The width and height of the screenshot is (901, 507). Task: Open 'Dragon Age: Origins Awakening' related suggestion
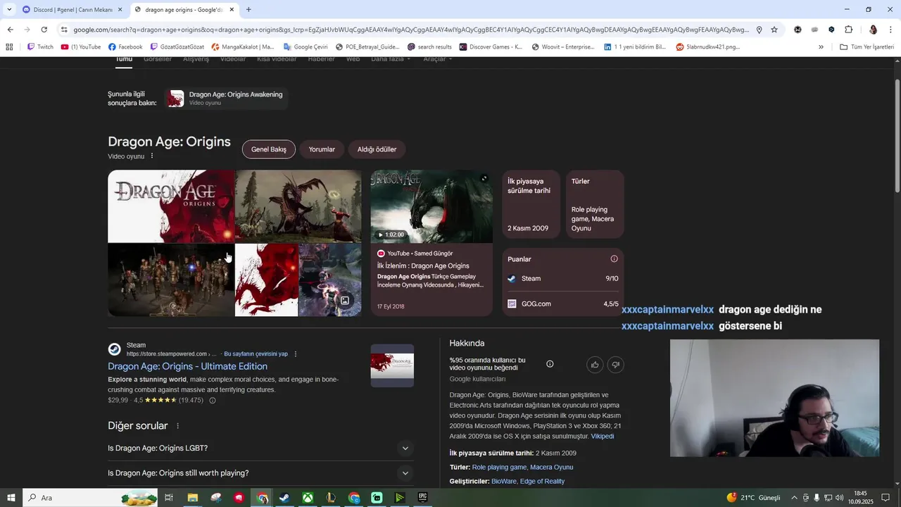pos(226,98)
